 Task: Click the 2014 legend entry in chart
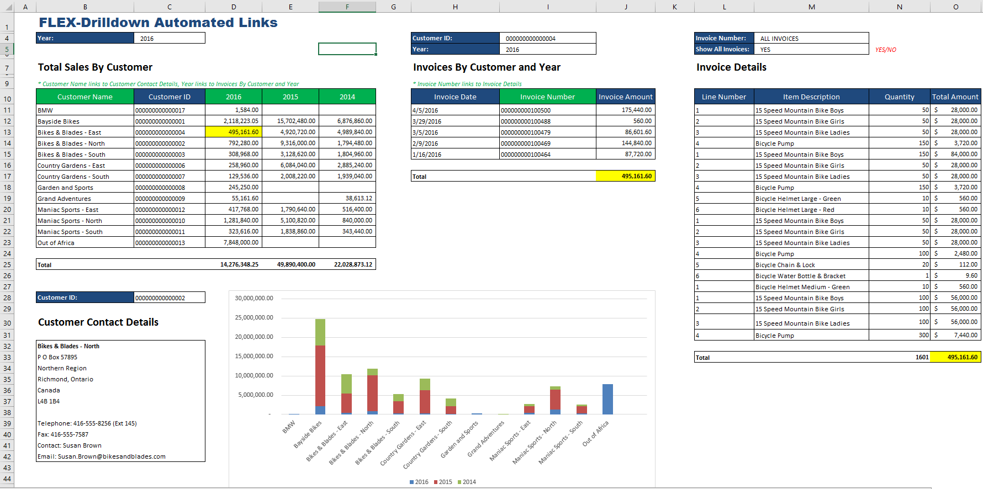pos(467,482)
